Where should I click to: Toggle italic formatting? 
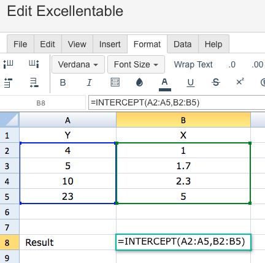pyautogui.click(x=89, y=83)
